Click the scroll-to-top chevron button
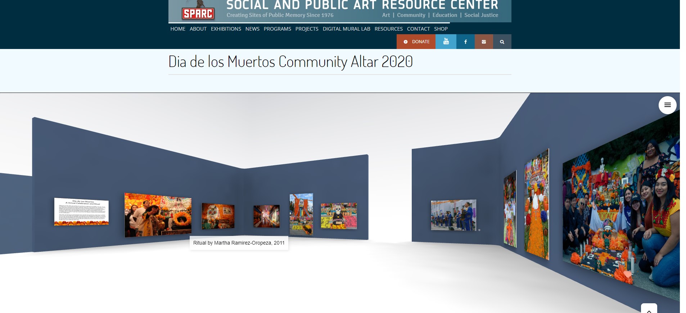686x313 pixels. click(649, 309)
